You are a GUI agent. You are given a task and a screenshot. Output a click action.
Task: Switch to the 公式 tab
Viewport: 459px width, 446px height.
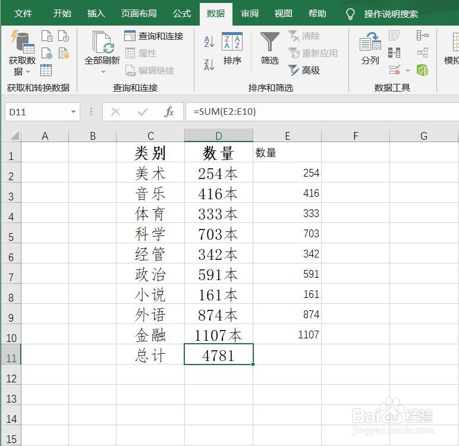[x=182, y=14]
